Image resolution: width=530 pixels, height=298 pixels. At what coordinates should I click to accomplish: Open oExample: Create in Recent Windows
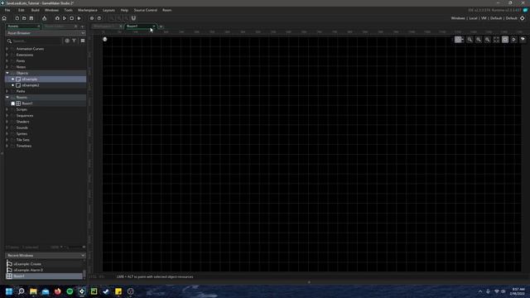click(x=44, y=264)
